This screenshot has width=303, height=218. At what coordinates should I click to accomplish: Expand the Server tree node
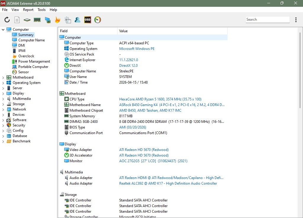click(3, 88)
